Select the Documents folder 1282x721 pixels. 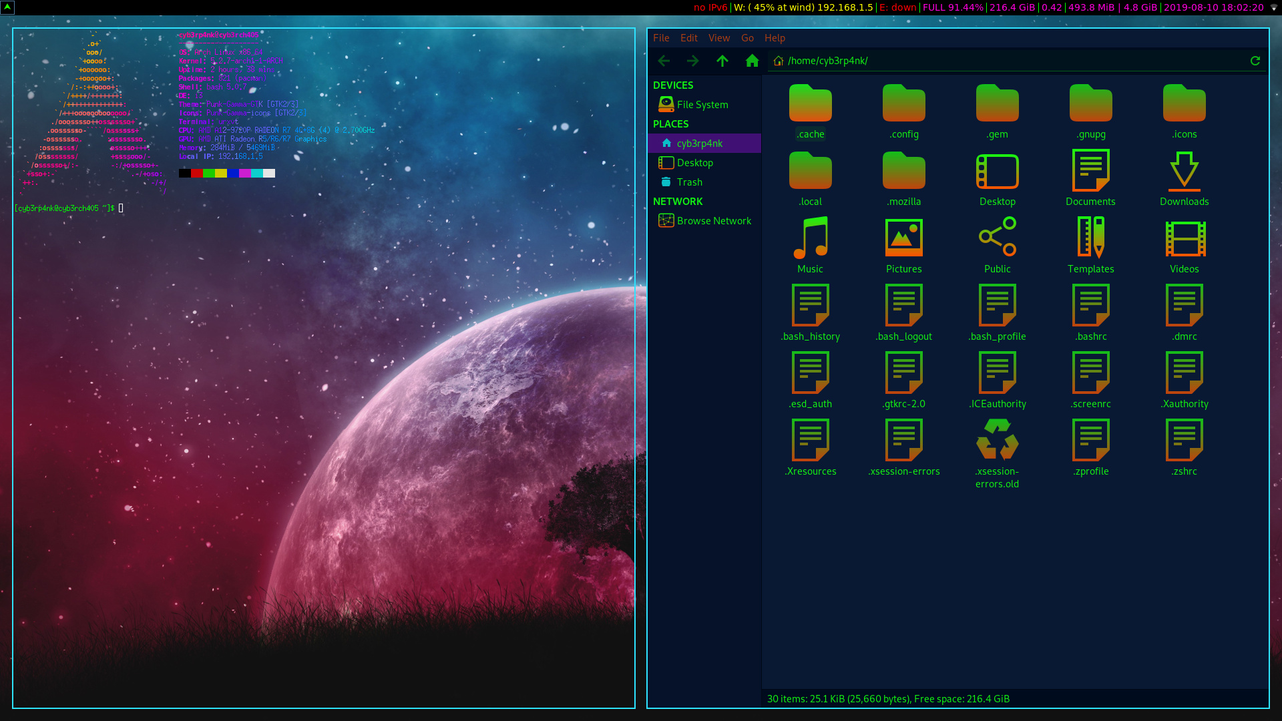click(x=1091, y=179)
